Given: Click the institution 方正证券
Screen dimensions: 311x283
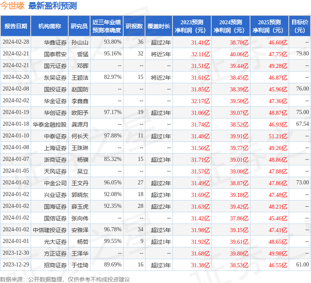Looking at the screenshot, I should click(55, 253).
